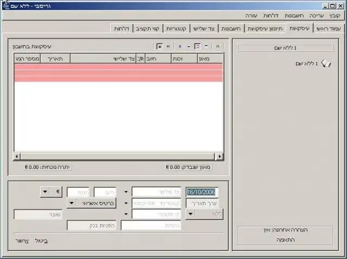This screenshot has height=259, width=347.
Task: Switch to the עמוד ראשי tab
Action: point(329,29)
